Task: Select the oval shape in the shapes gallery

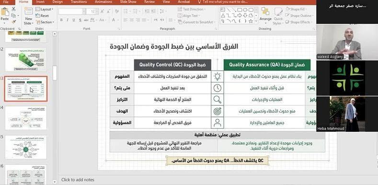Action: coord(245,10)
